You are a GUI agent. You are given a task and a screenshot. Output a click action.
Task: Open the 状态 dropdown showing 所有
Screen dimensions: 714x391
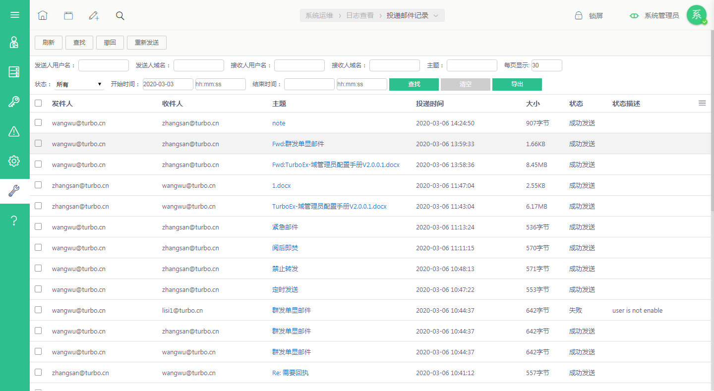coord(79,84)
